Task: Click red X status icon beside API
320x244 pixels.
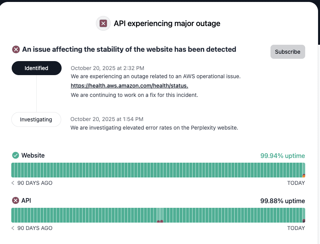Action: coord(16,200)
